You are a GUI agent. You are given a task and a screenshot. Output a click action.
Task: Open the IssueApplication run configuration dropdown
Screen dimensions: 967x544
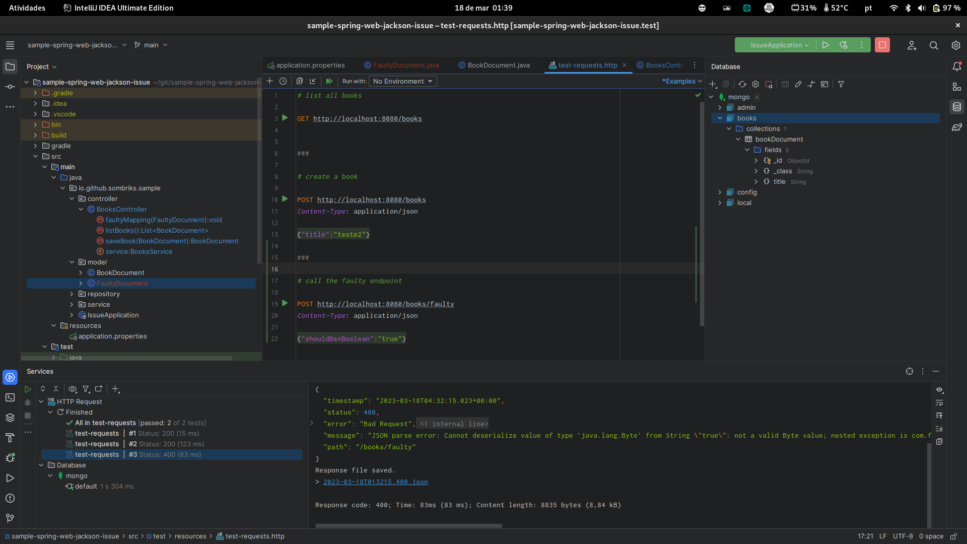[x=779, y=45]
